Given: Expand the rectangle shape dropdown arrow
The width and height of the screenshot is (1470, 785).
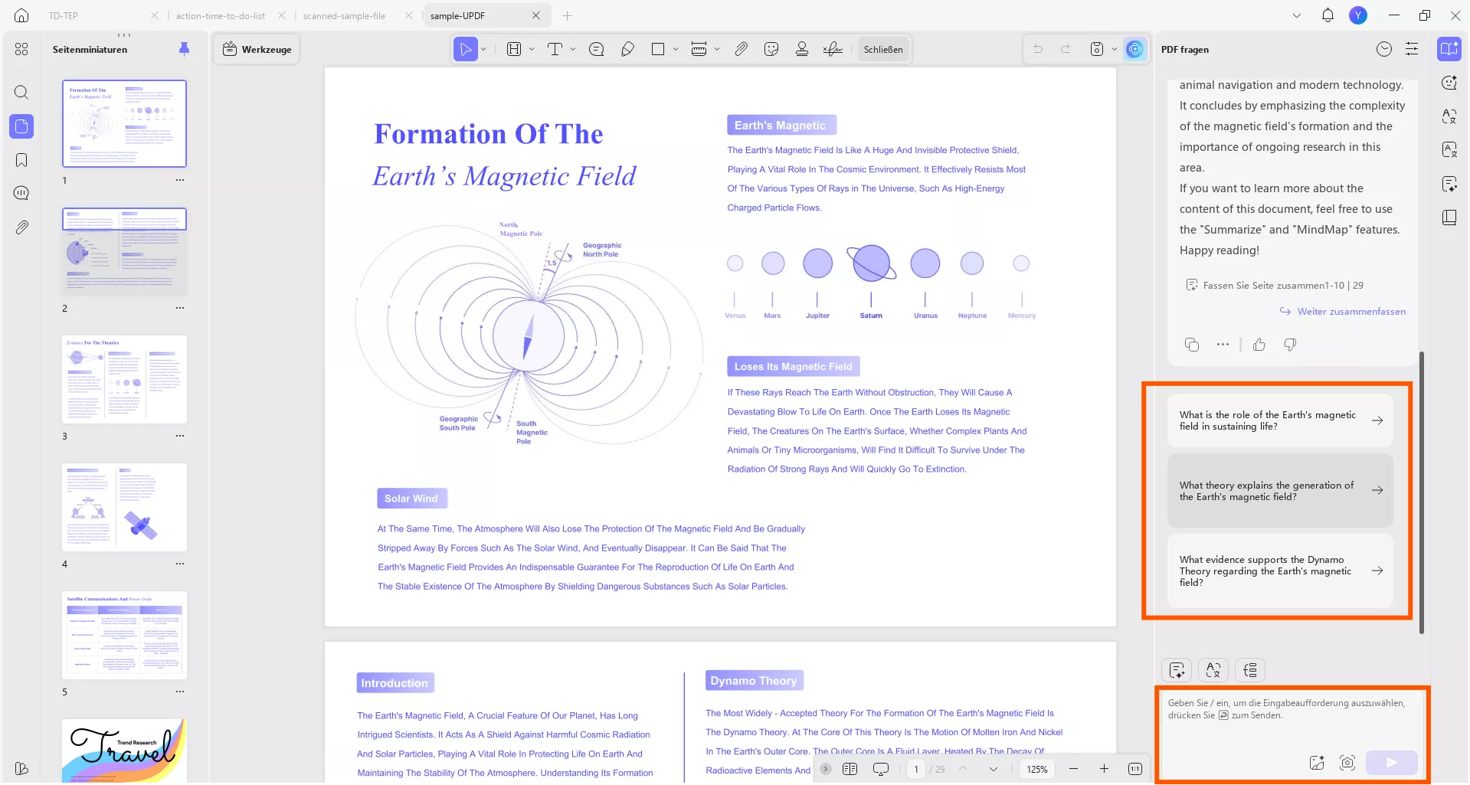Looking at the screenshot, I should [676, 49].
